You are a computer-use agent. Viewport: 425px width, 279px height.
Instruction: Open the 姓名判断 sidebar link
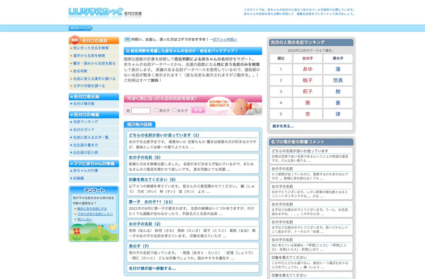click(x=80, y=71)
